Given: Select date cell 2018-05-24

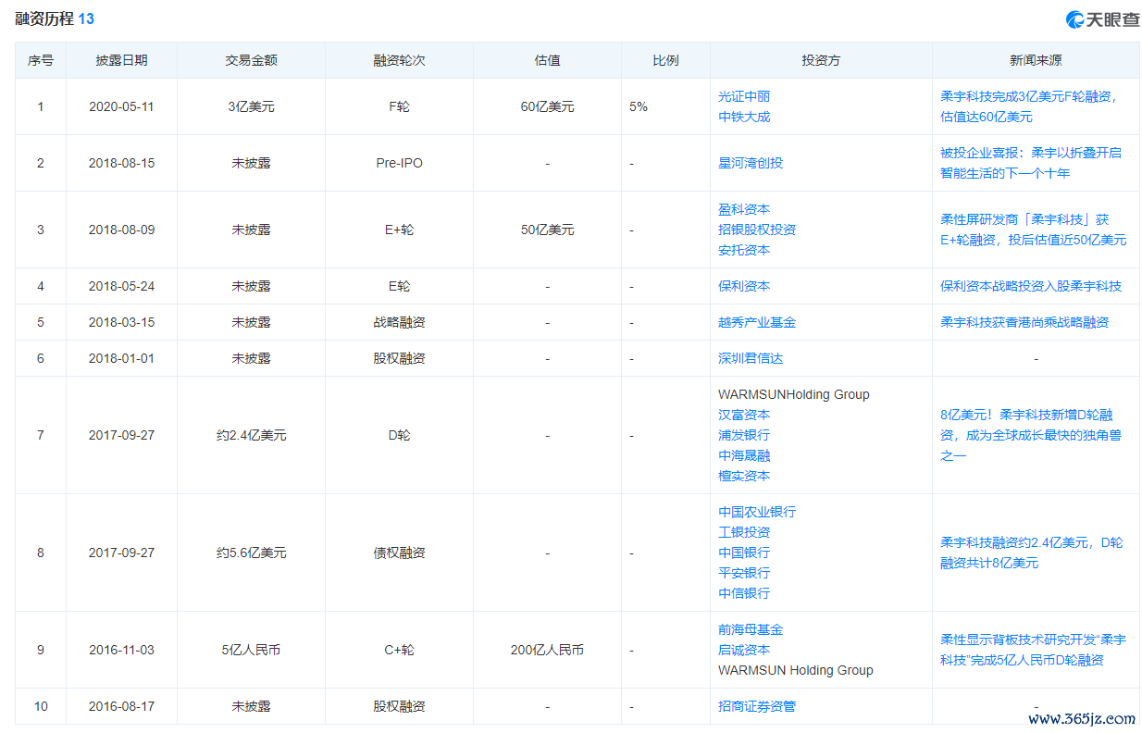Looking at the screenshot, I should point(121,286).
